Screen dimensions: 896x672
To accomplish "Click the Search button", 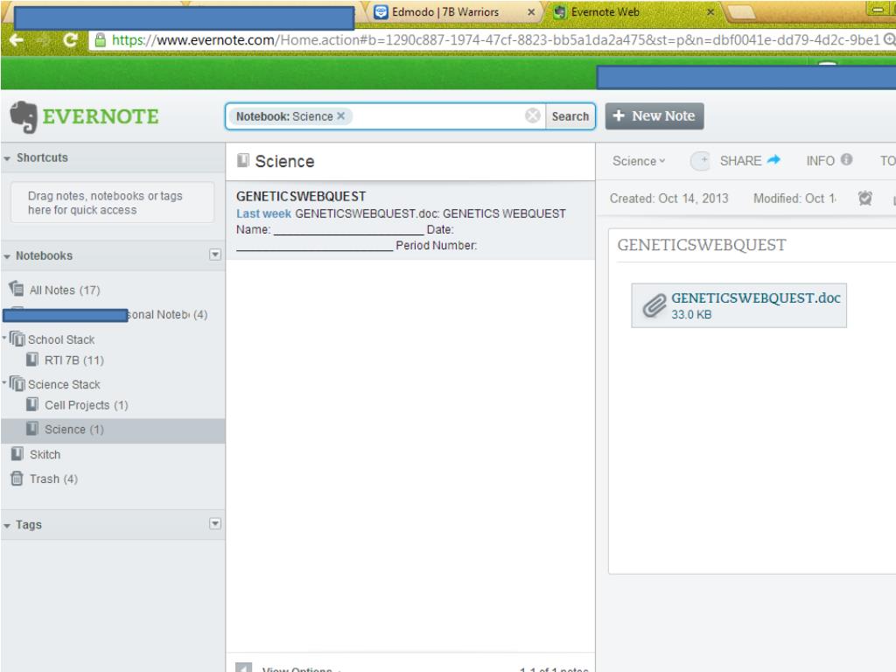I will [x=570, y=116].
